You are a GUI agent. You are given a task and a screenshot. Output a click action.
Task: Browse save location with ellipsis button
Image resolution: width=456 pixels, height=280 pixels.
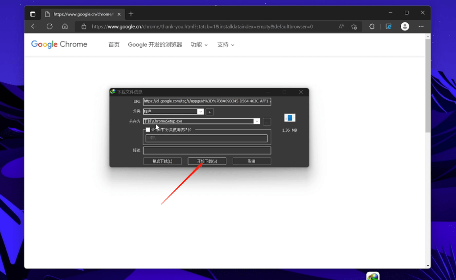[267, 122]
